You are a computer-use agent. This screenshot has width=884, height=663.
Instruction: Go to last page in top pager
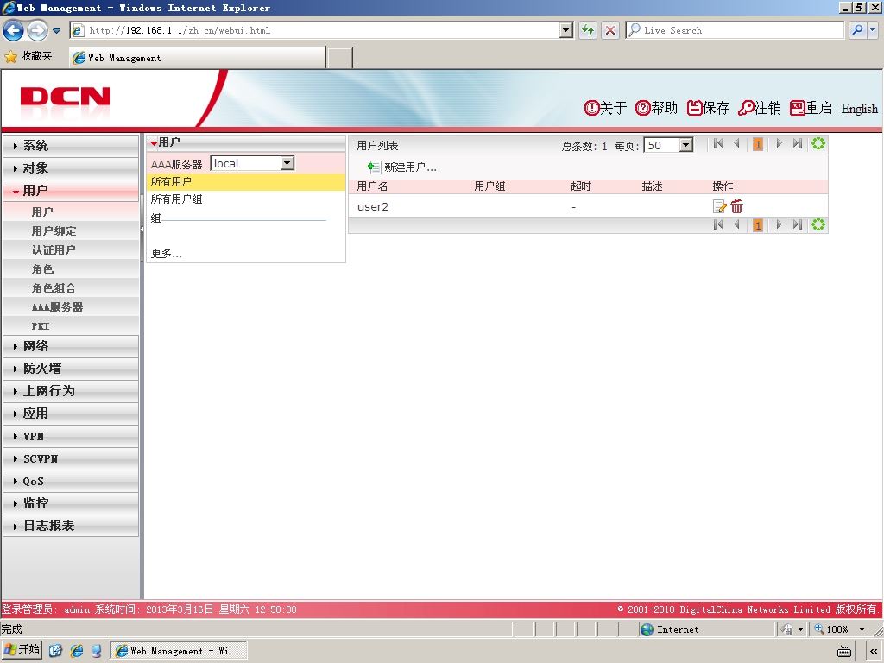797,144
